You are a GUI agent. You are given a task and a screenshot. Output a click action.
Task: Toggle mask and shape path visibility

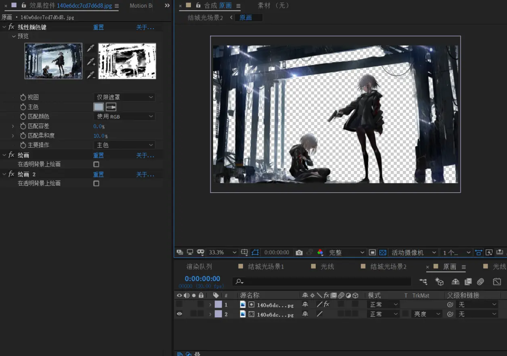coord(255,252)
